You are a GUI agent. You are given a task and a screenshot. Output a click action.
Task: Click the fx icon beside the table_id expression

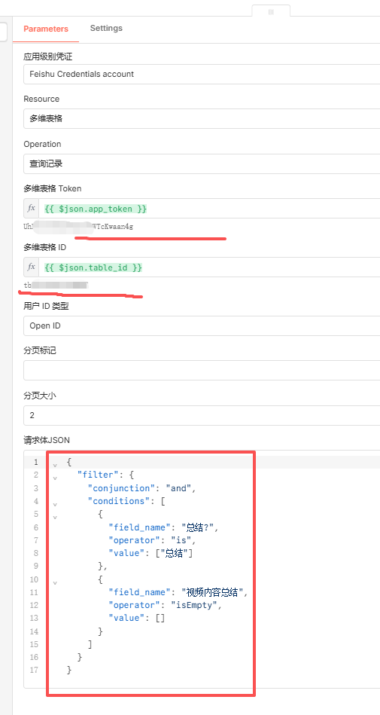tap(32, 267)
